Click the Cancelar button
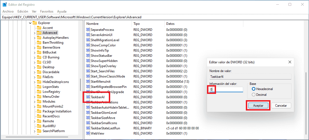The height and width of the screenshot is (140, 309). tap(281, 105)
